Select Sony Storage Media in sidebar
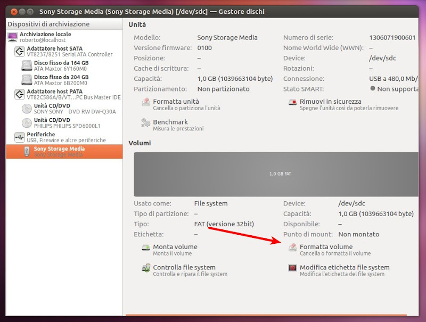 click(x=64, y=152)
